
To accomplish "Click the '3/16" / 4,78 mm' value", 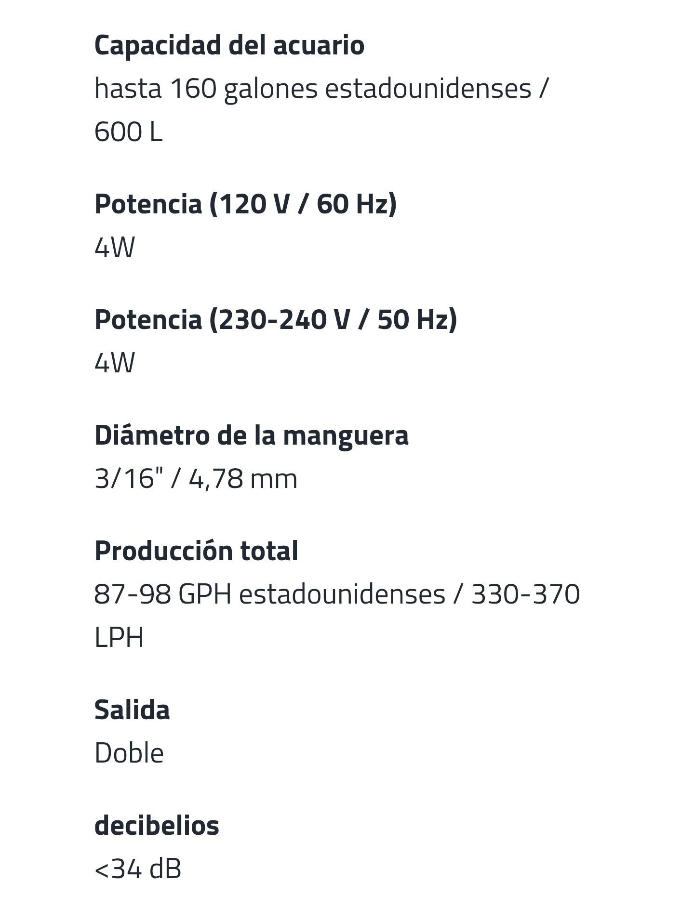I will tap(196, 478).
